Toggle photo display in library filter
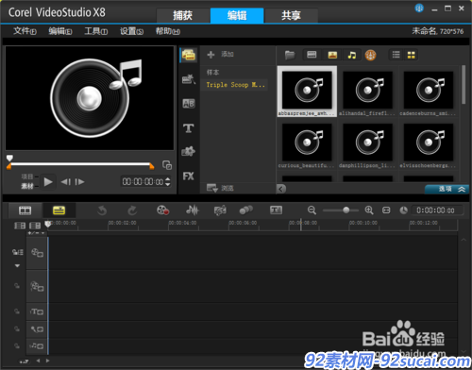 pyautogui.click(x=332, y=55)
